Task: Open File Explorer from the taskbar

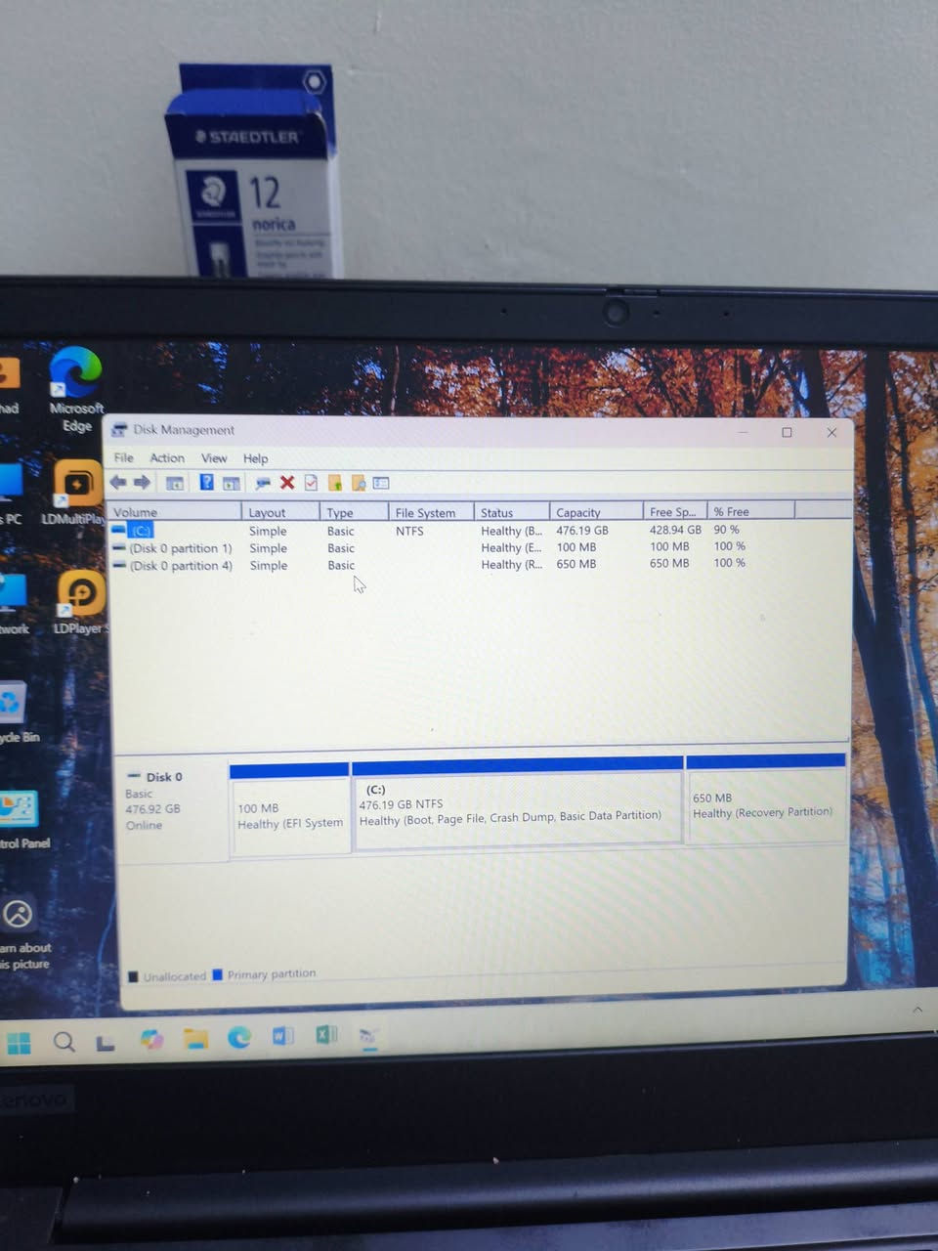Action: (196, 1038)
